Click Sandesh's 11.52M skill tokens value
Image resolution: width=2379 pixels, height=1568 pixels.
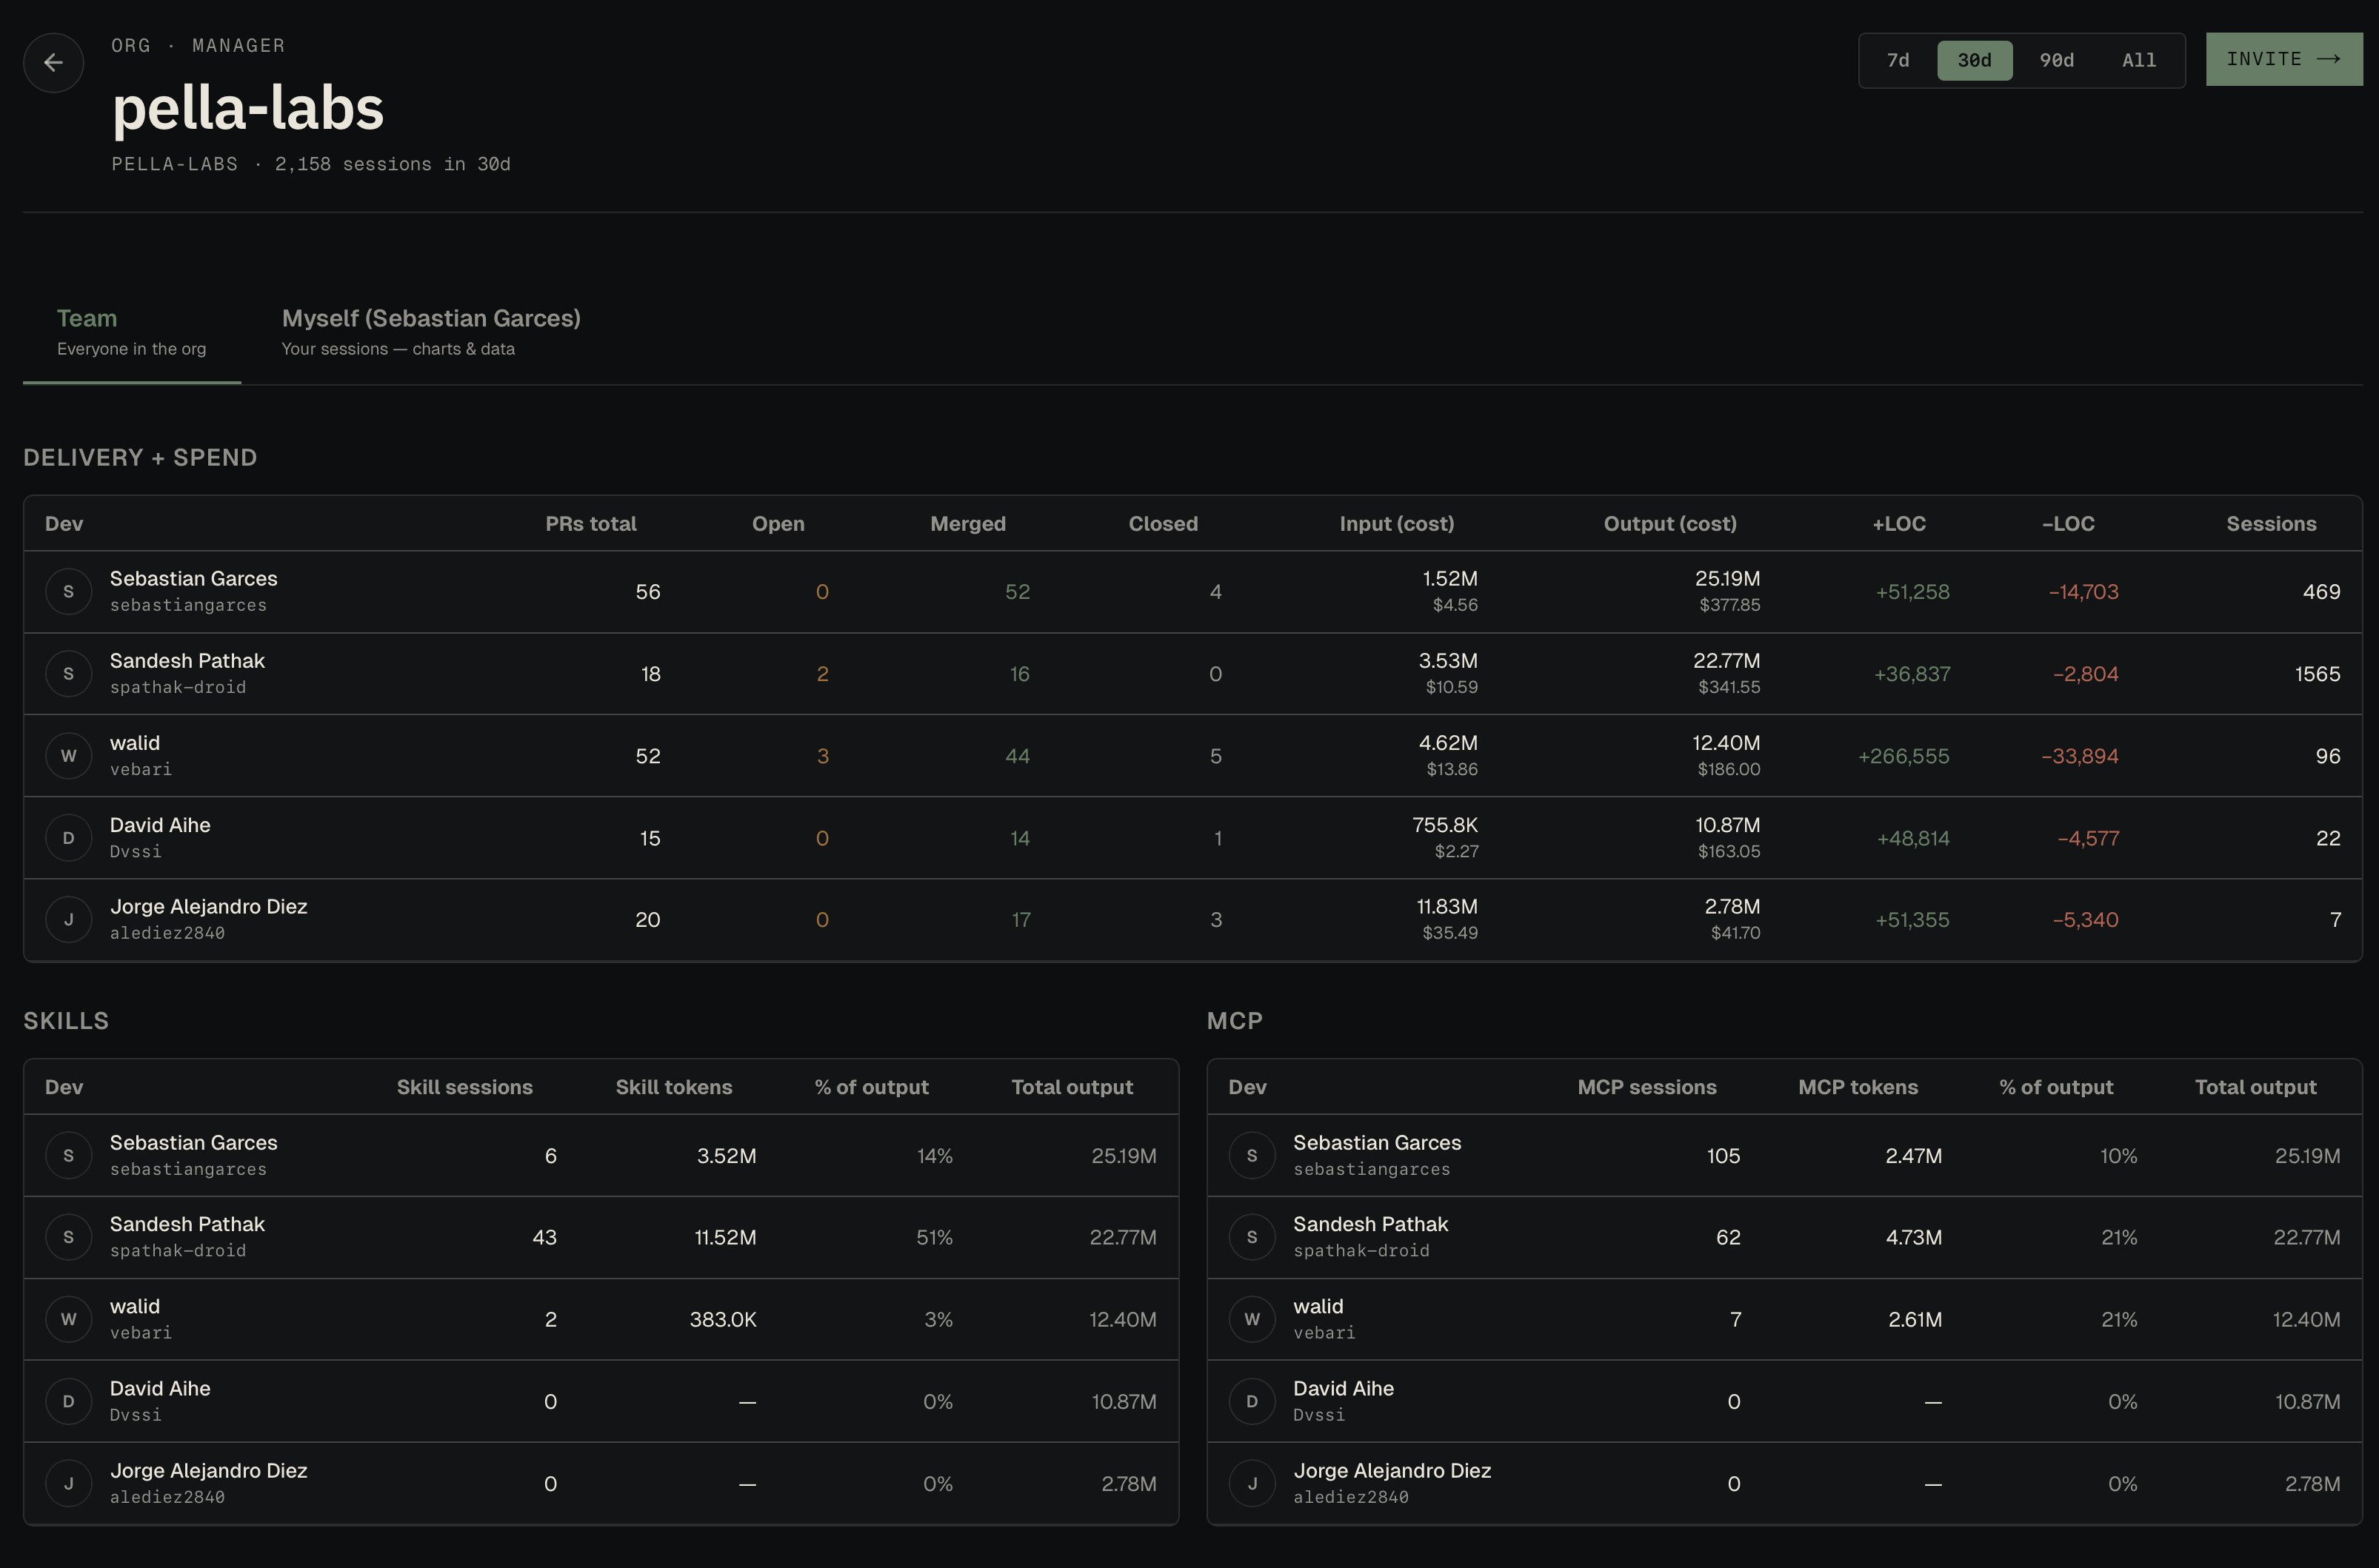pyautogui.click(x=725, y=1237)
